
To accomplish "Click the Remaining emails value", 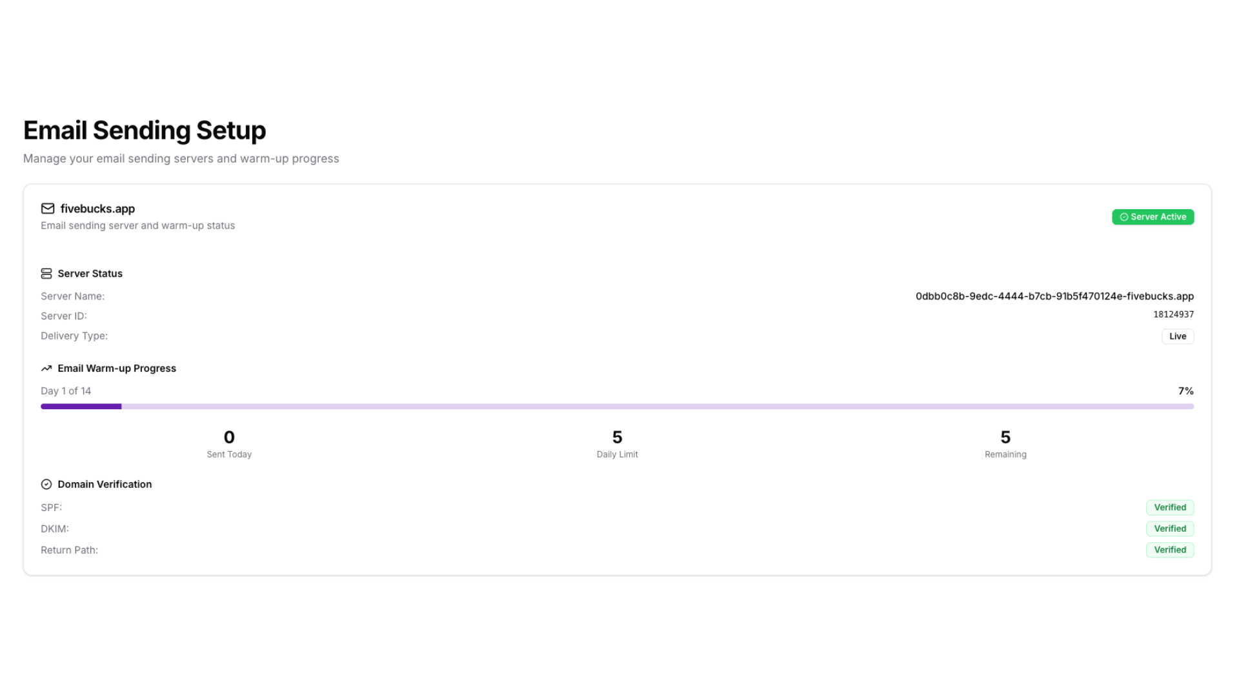I will click(x=1005, y=438).
